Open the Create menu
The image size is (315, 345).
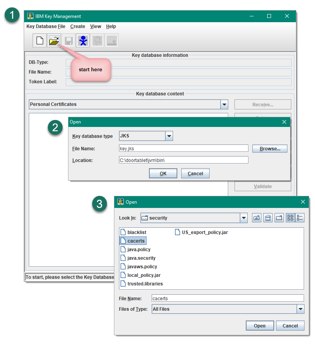(x=78, y=26)
